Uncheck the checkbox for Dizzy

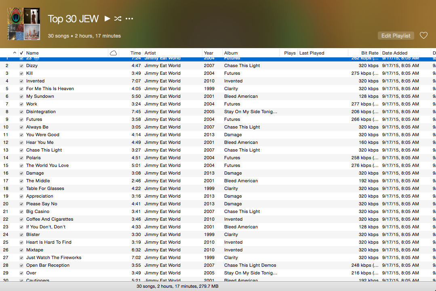(x=21, y=65)
